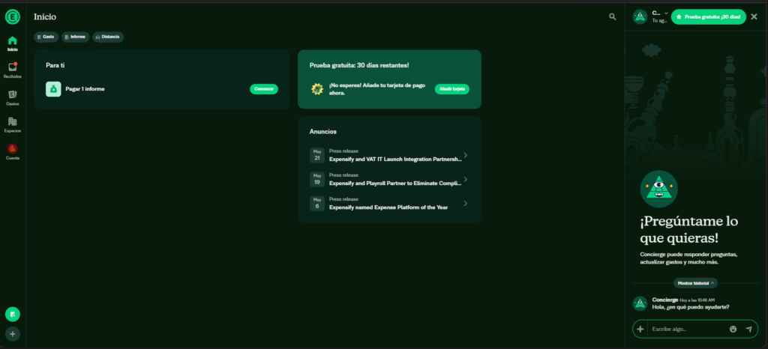768x349 pixels.
Task: Open the search magnifier icon
Action: click(612, 16)
